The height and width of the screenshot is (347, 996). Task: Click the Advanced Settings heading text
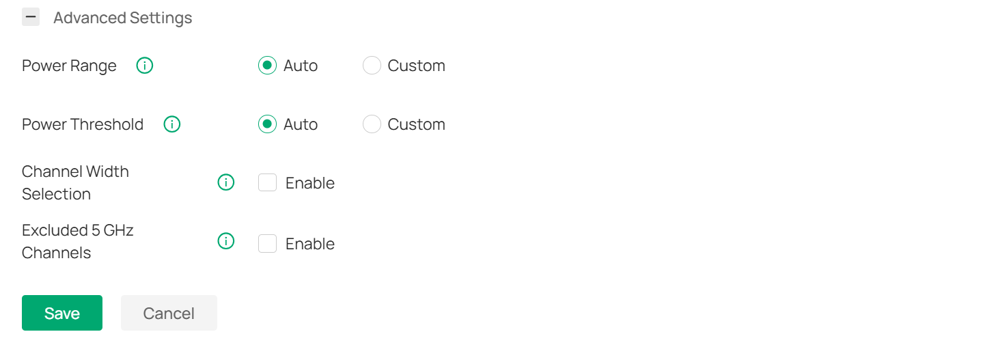point(123,18)
